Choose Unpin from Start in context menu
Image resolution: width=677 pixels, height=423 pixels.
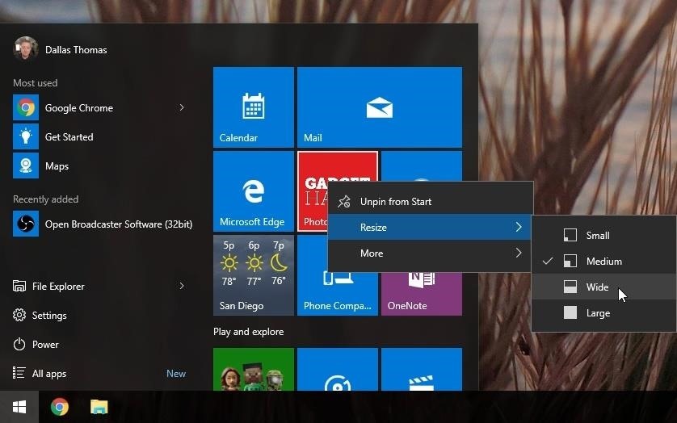tap(431, 202)
